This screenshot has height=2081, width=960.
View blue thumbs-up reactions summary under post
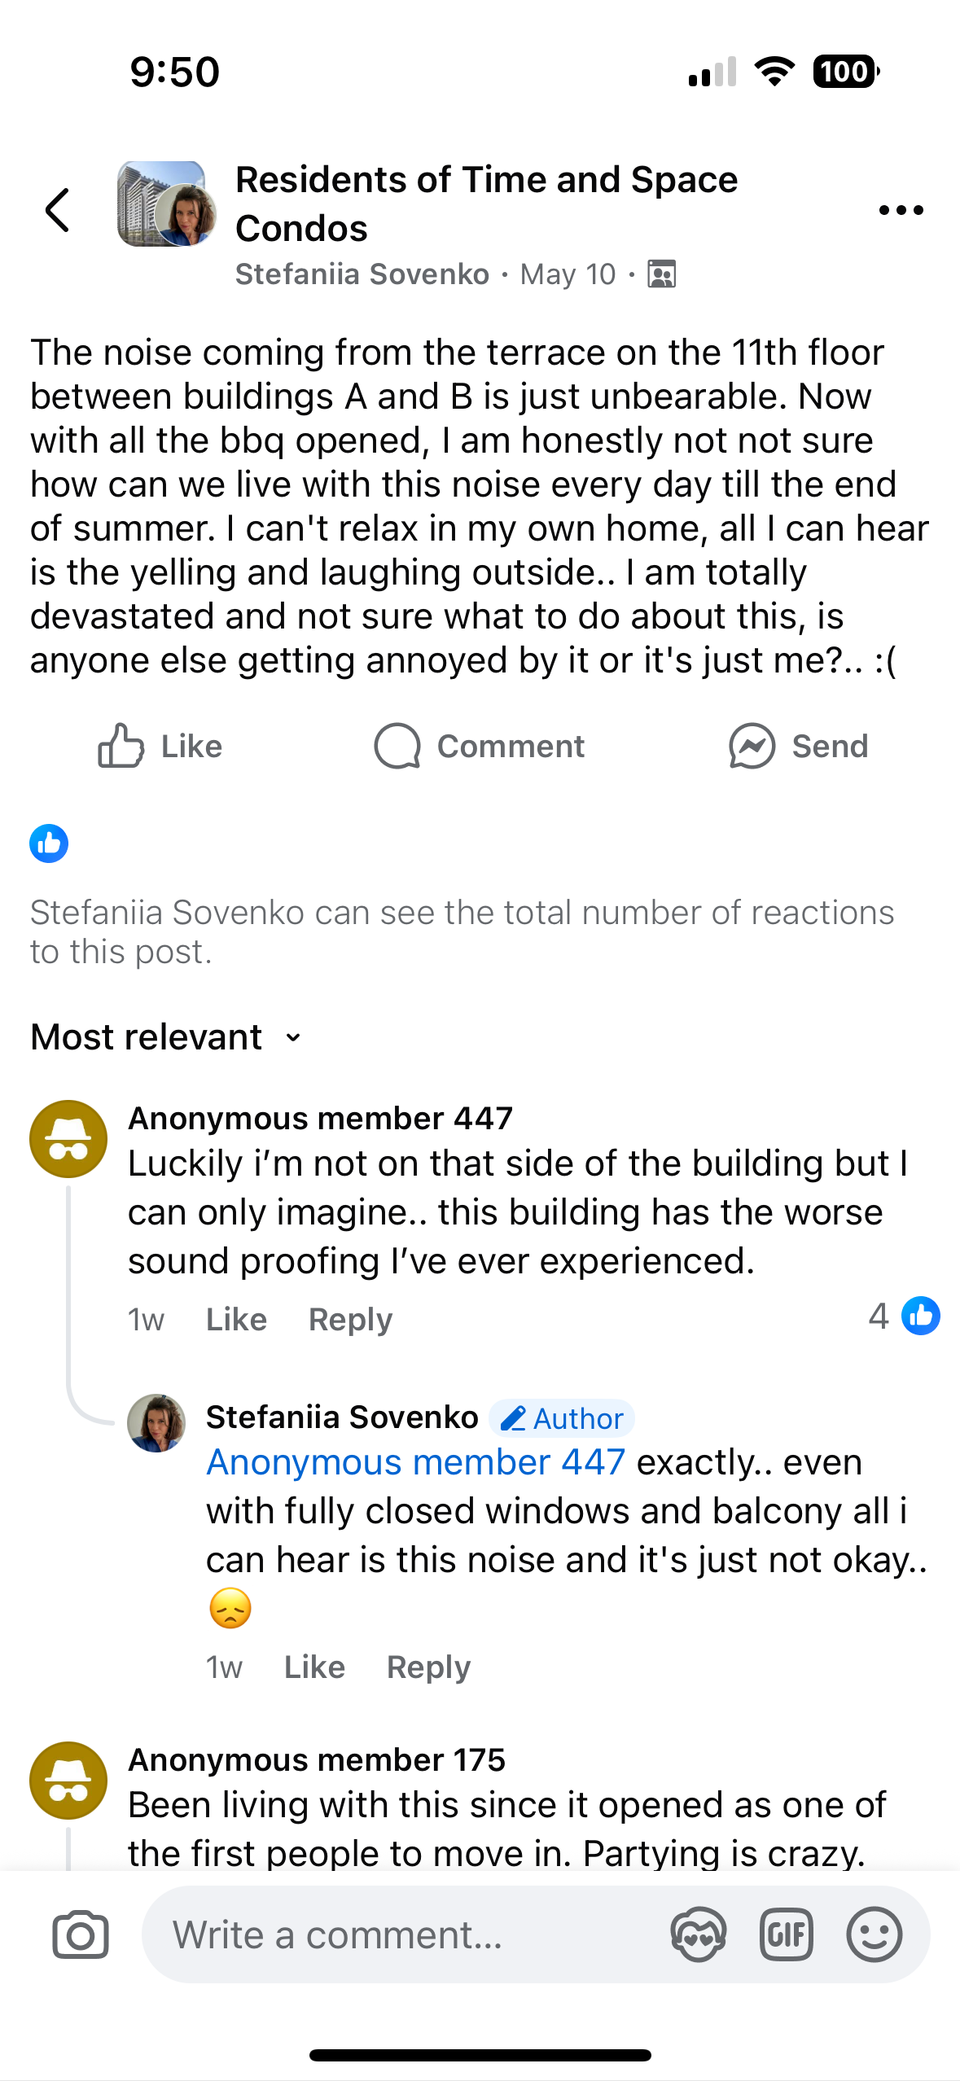click(49, 843)
